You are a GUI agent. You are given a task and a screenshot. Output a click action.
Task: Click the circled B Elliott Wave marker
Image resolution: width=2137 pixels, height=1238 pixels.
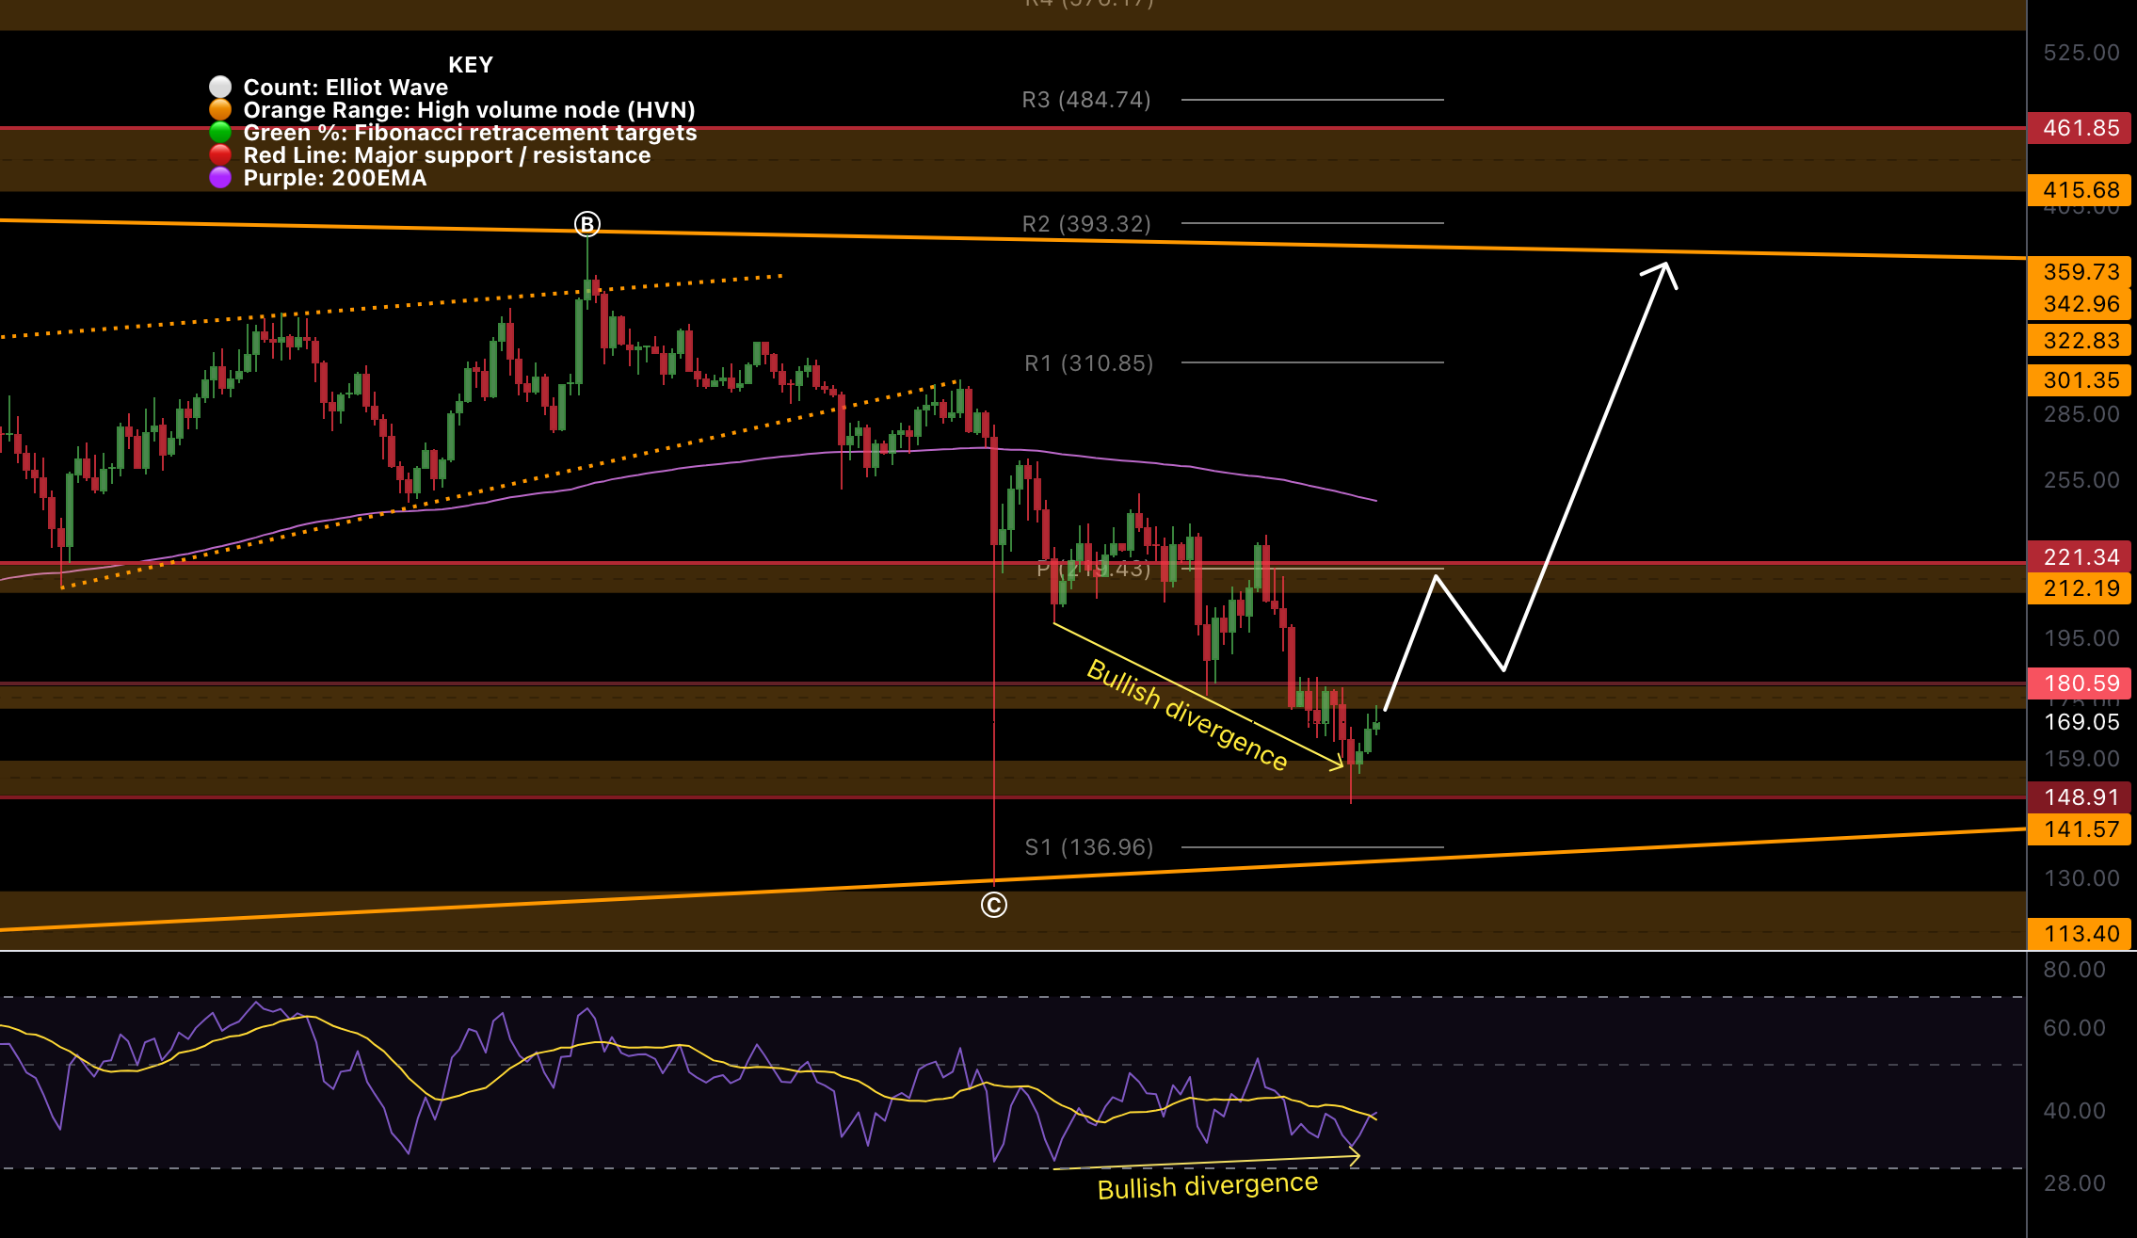point(587,224)
